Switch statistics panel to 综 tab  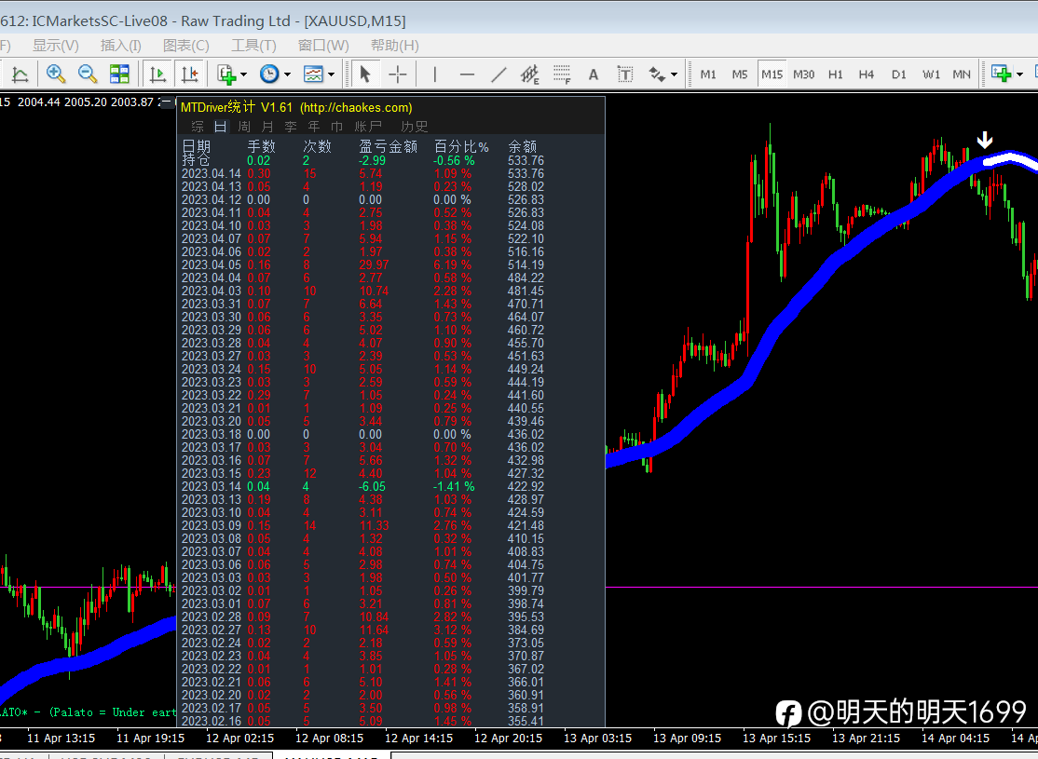198,127
